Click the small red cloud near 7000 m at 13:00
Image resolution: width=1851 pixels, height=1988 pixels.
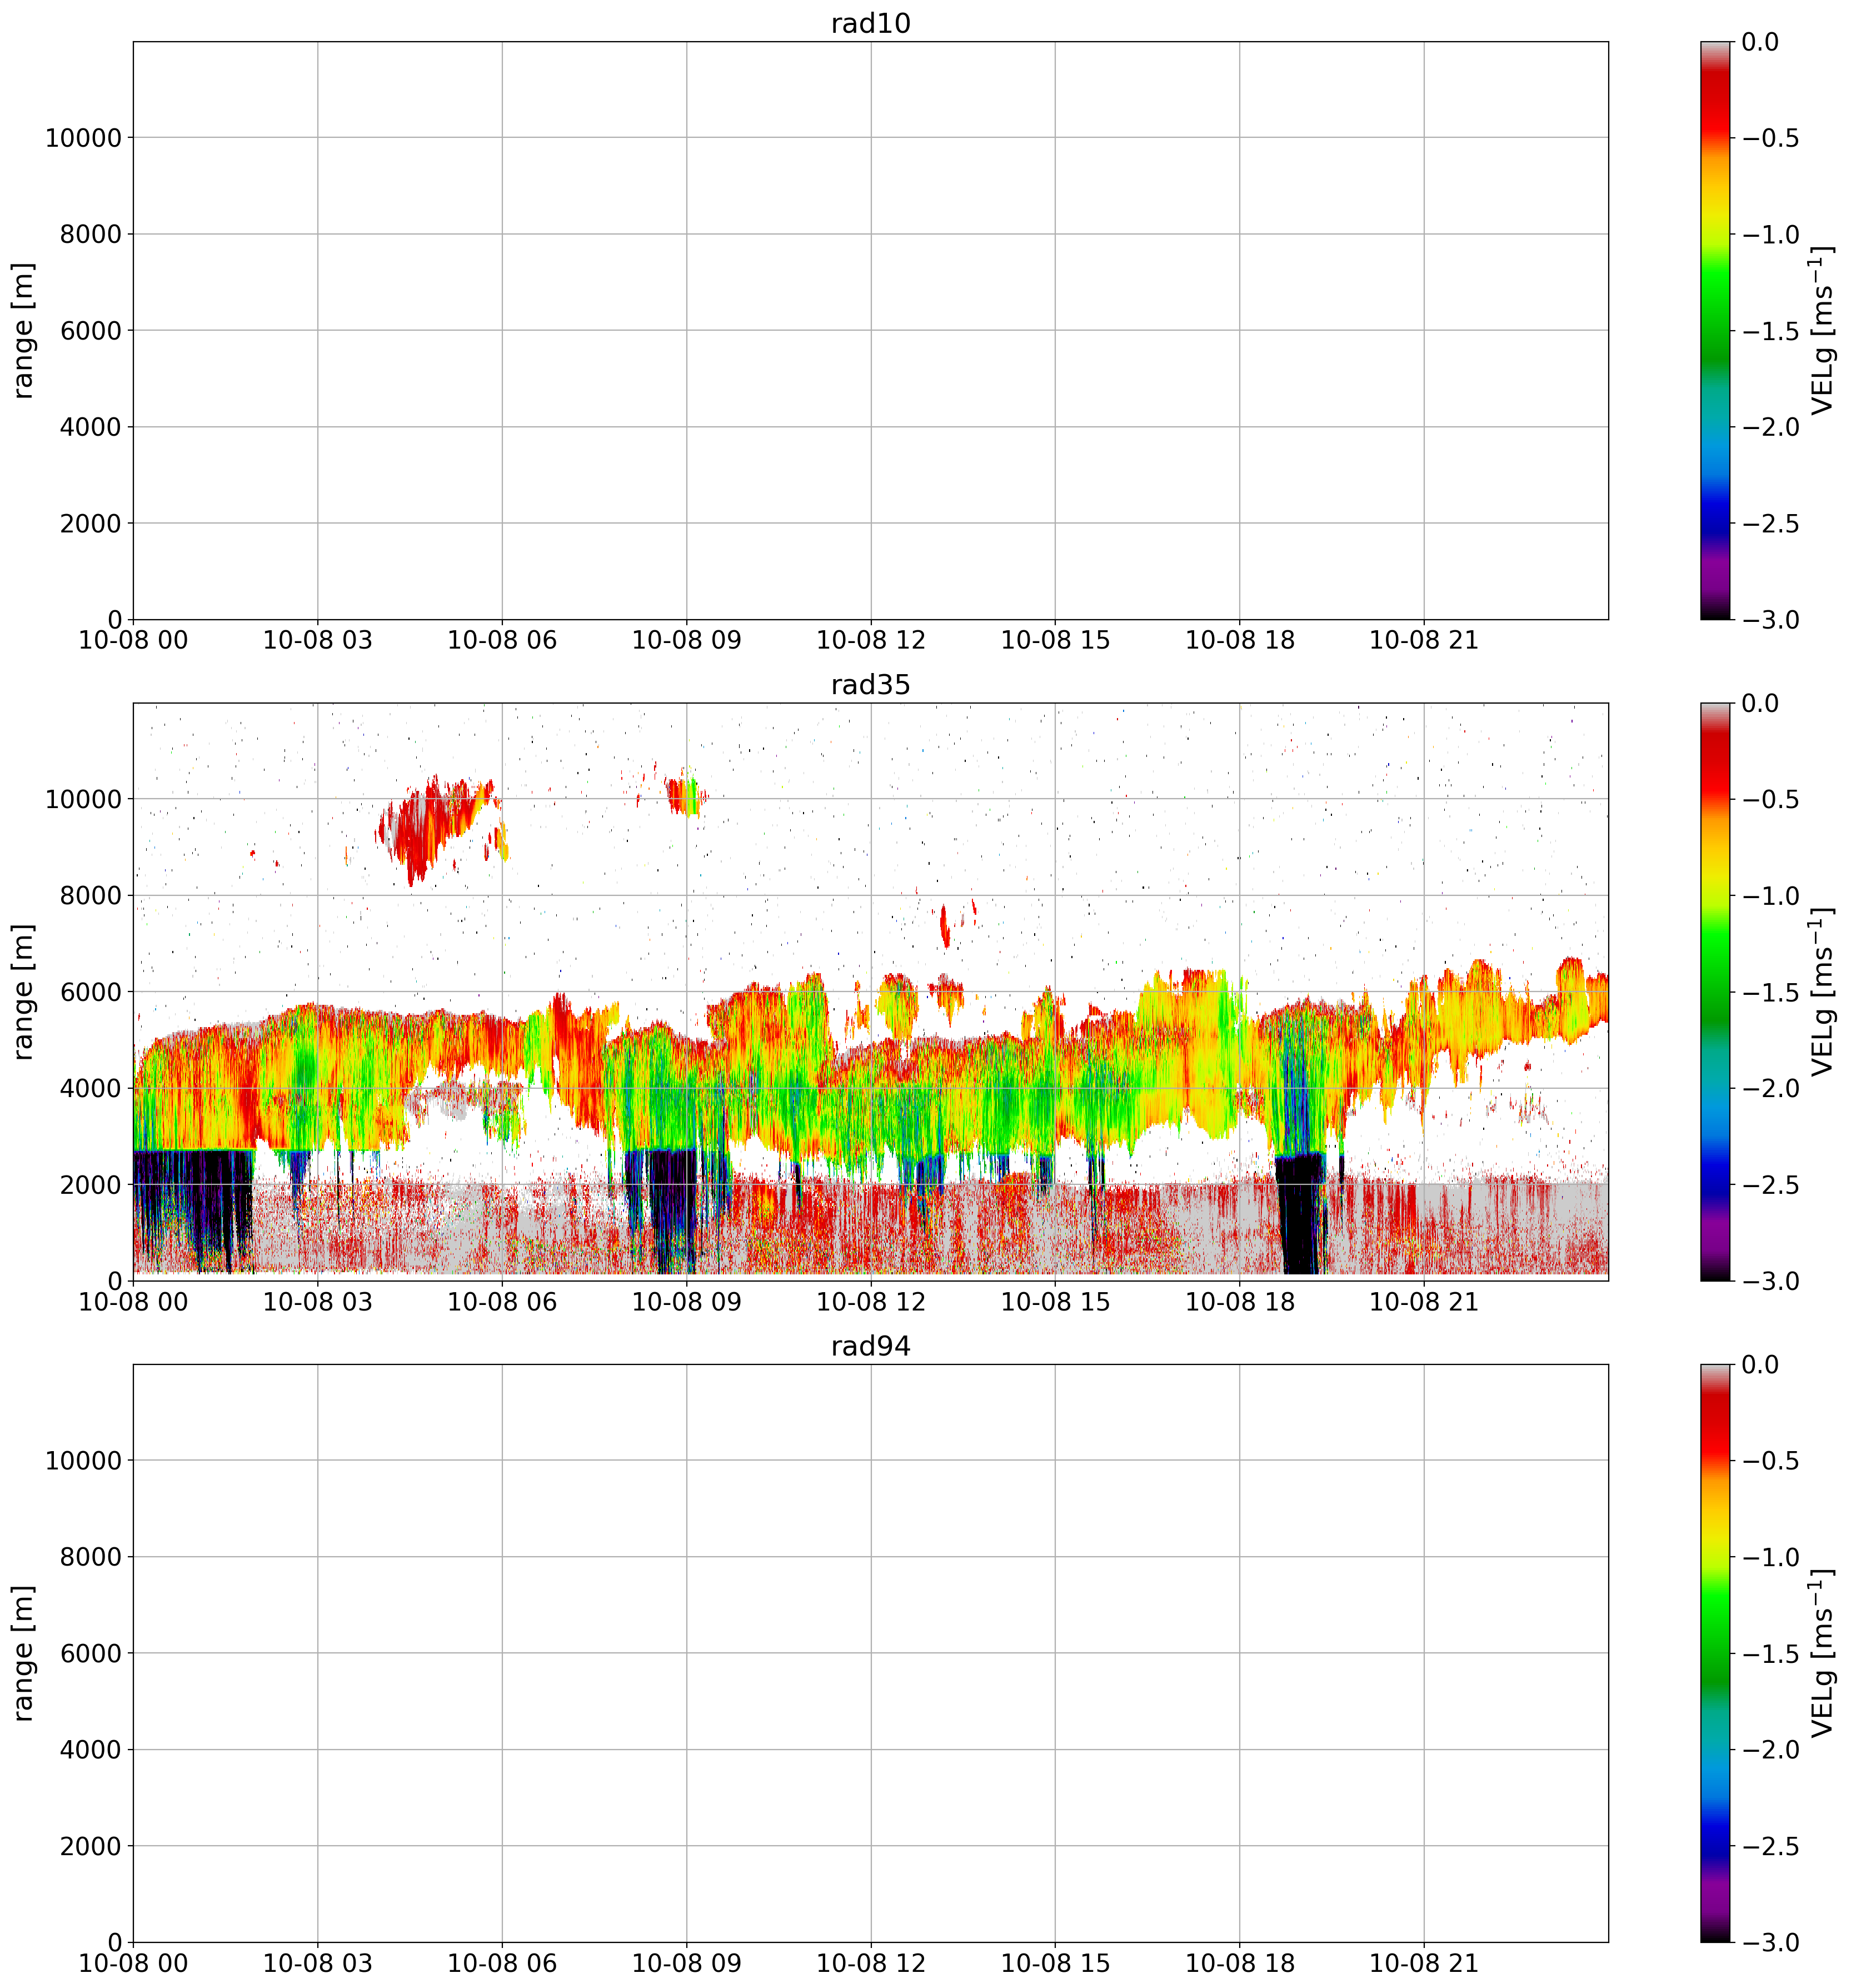point(945,927)
